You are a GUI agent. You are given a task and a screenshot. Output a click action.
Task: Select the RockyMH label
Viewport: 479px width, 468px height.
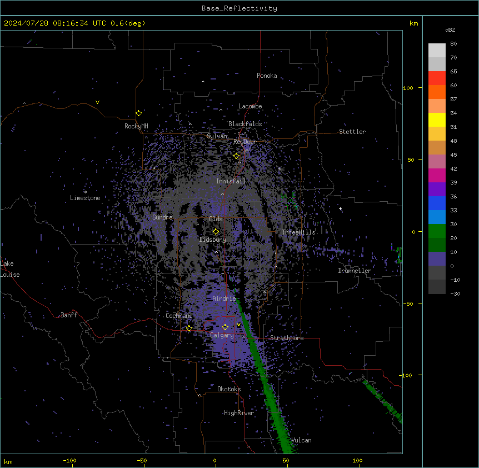tap(136, 126)
